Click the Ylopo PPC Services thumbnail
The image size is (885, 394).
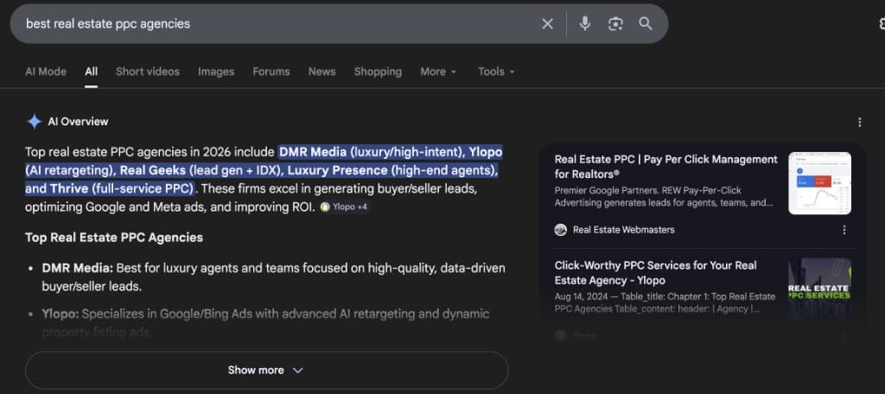[x=819, y=289]
